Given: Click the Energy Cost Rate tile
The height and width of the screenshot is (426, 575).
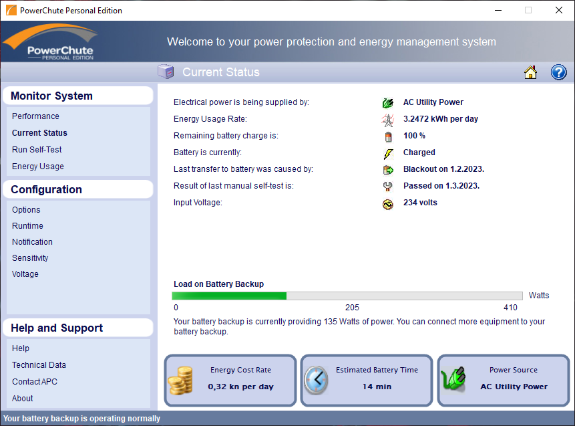Looking at the screenshot, I should pyautogui.click(x=230, y=381).
